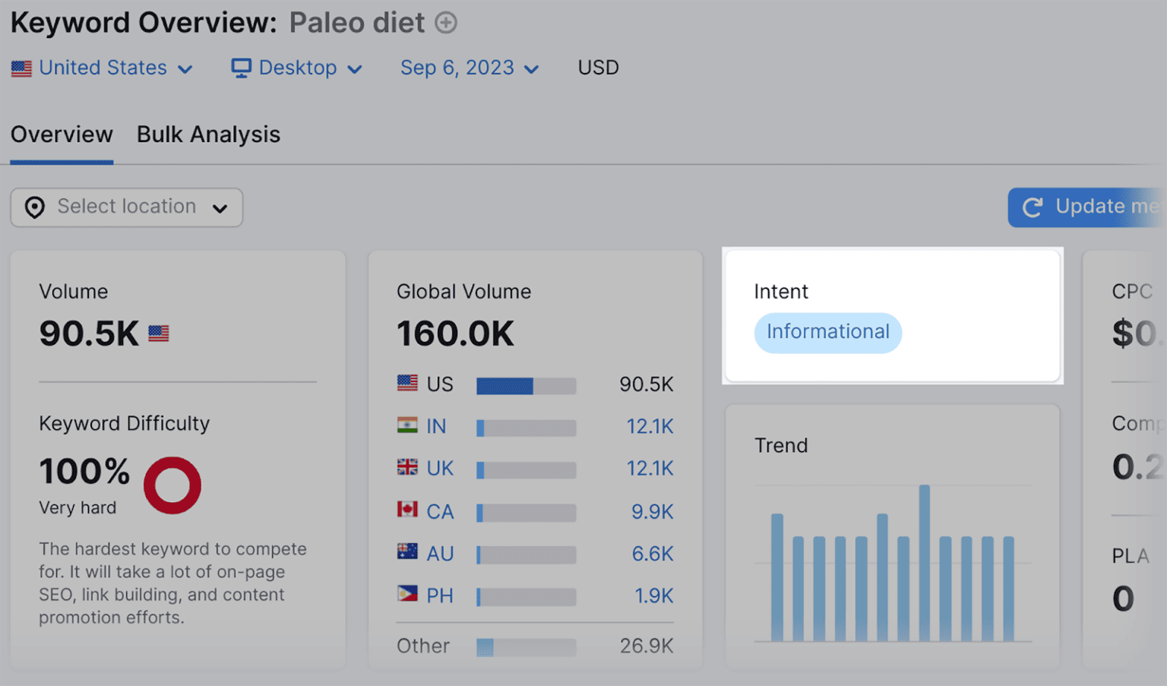Click the US flag beside United States
Image resolution: width=1167 pixels, height=686 pixels.
(21, 68)
